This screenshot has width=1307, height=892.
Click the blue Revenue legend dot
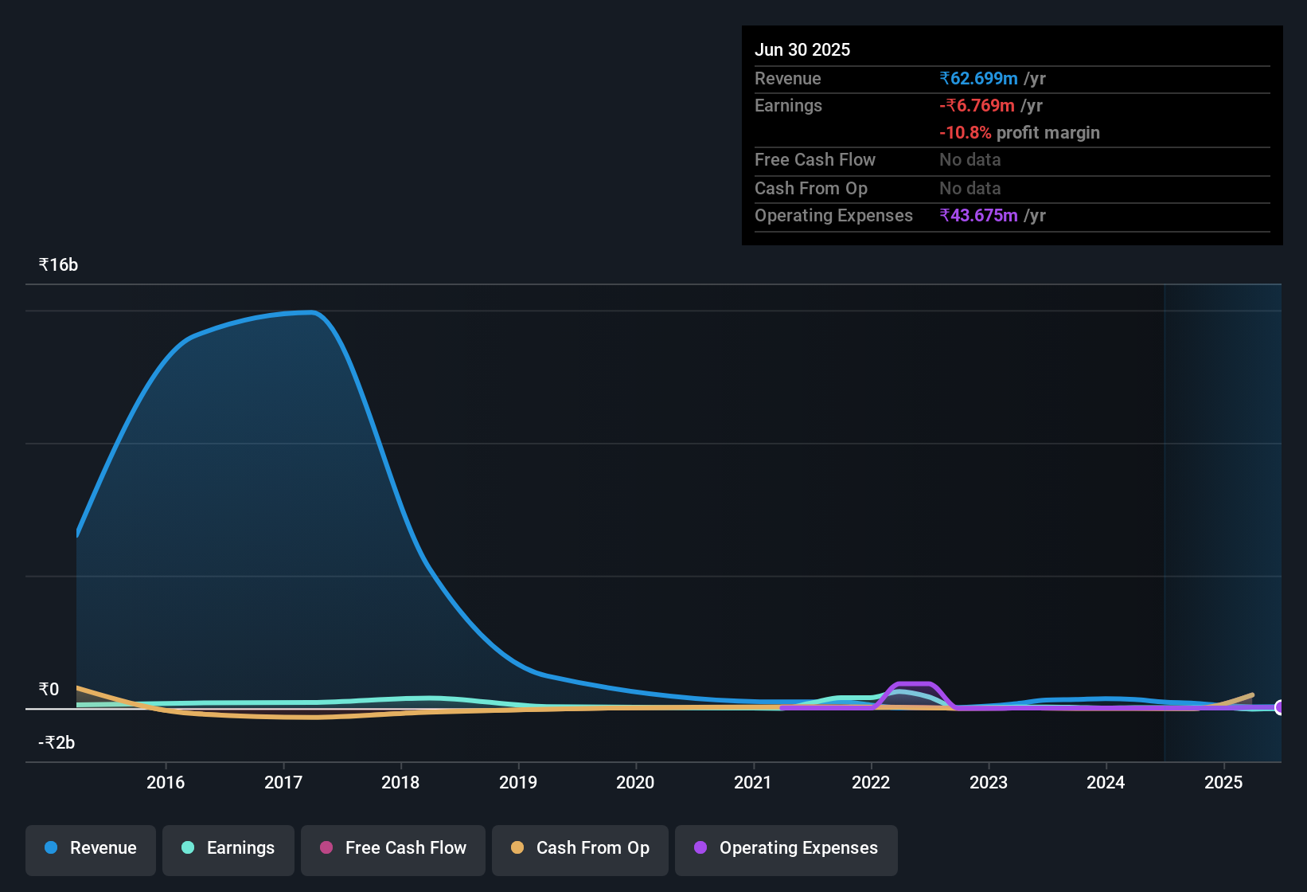click(x=51, y=847)
